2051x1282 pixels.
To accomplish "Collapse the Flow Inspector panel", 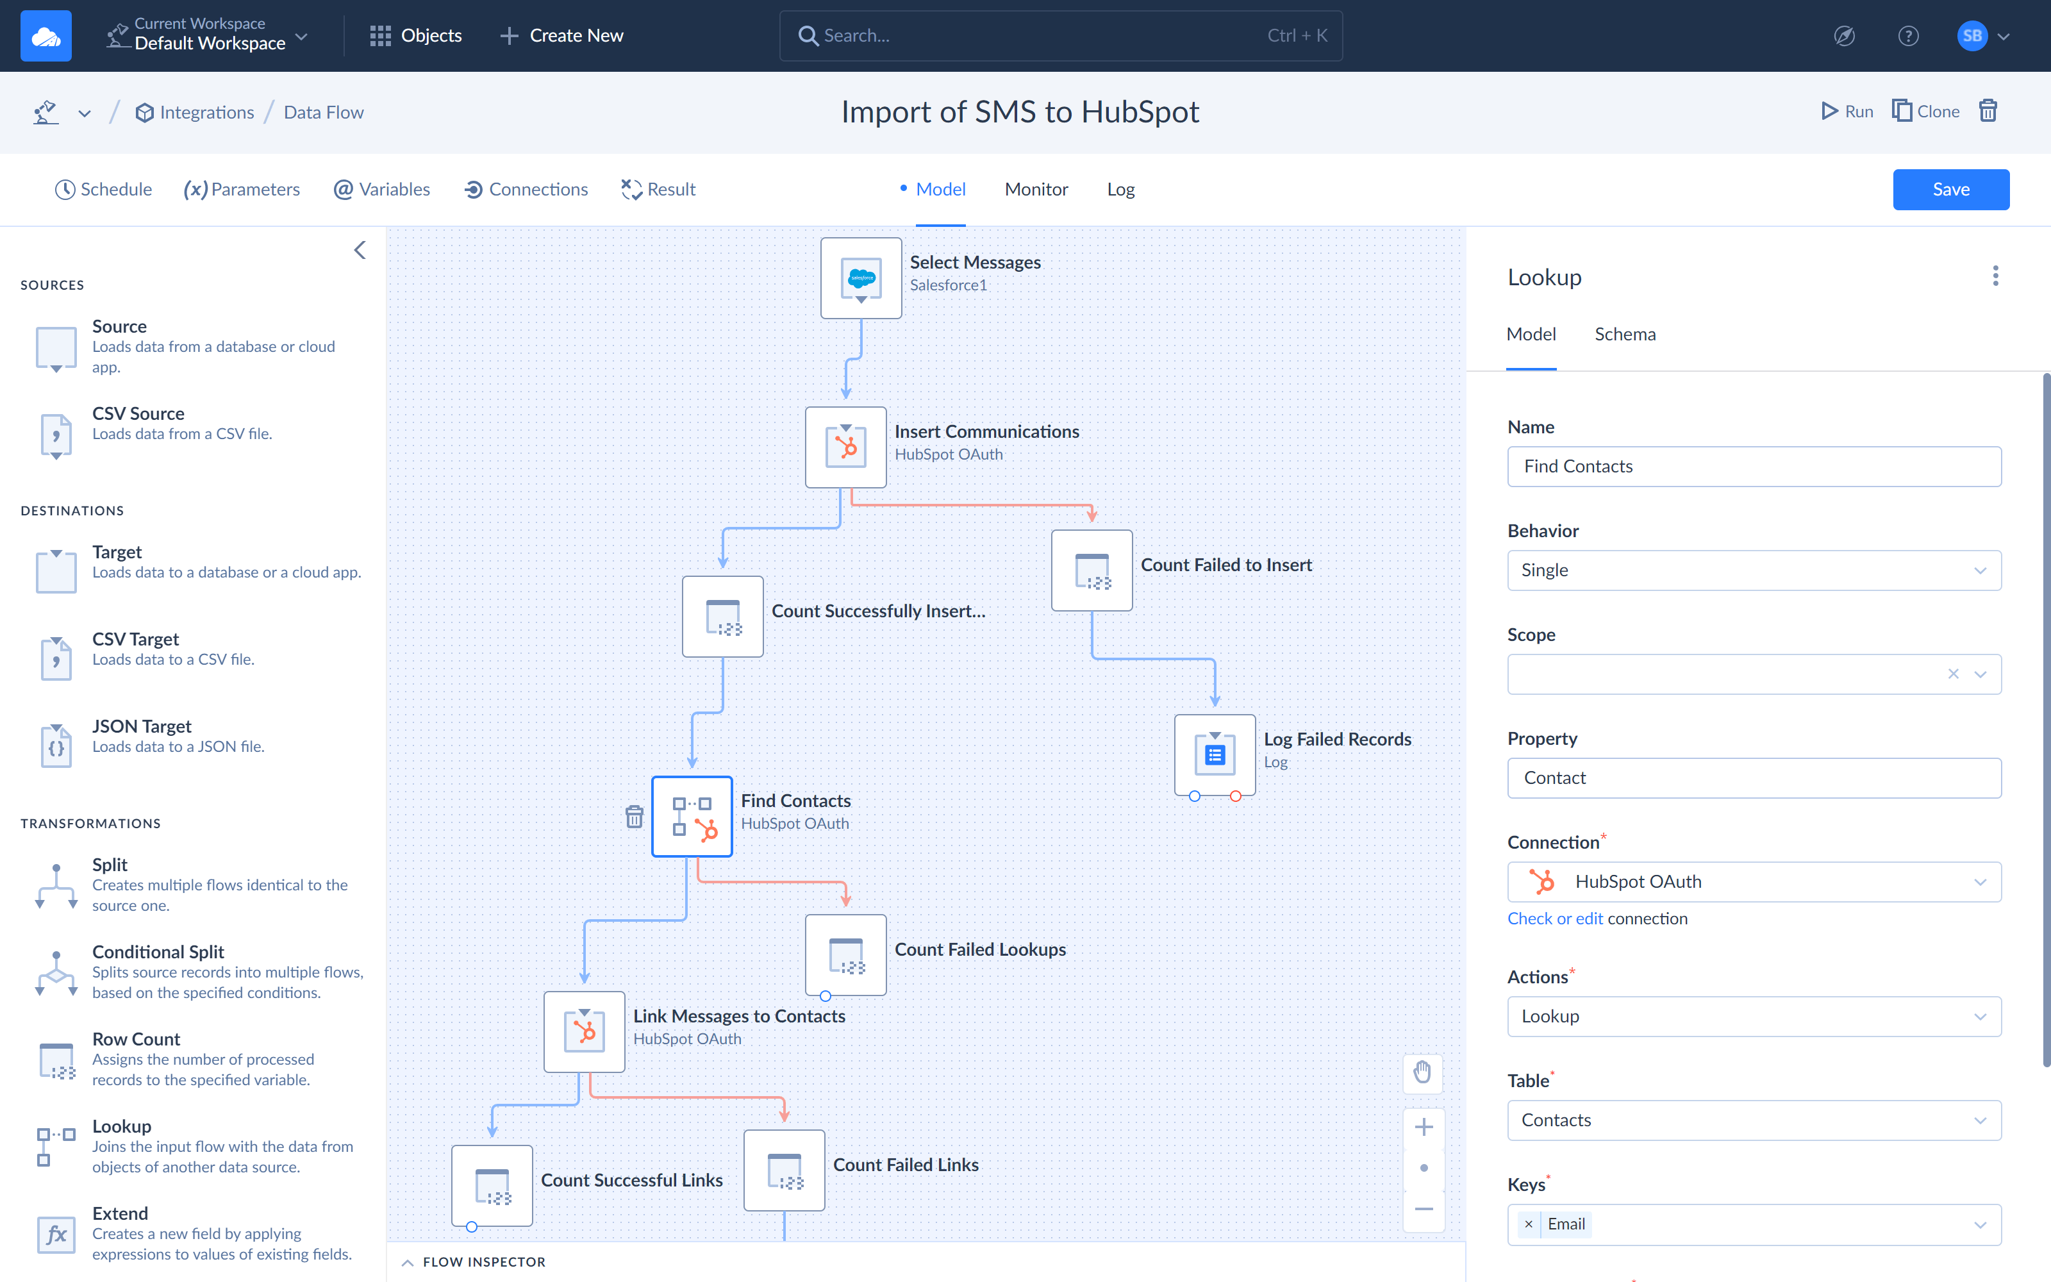I will [410, 1261].
